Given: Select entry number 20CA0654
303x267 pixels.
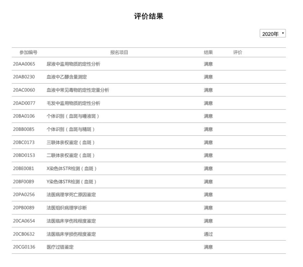Looking at the screenshot, I should pos(24,221).
